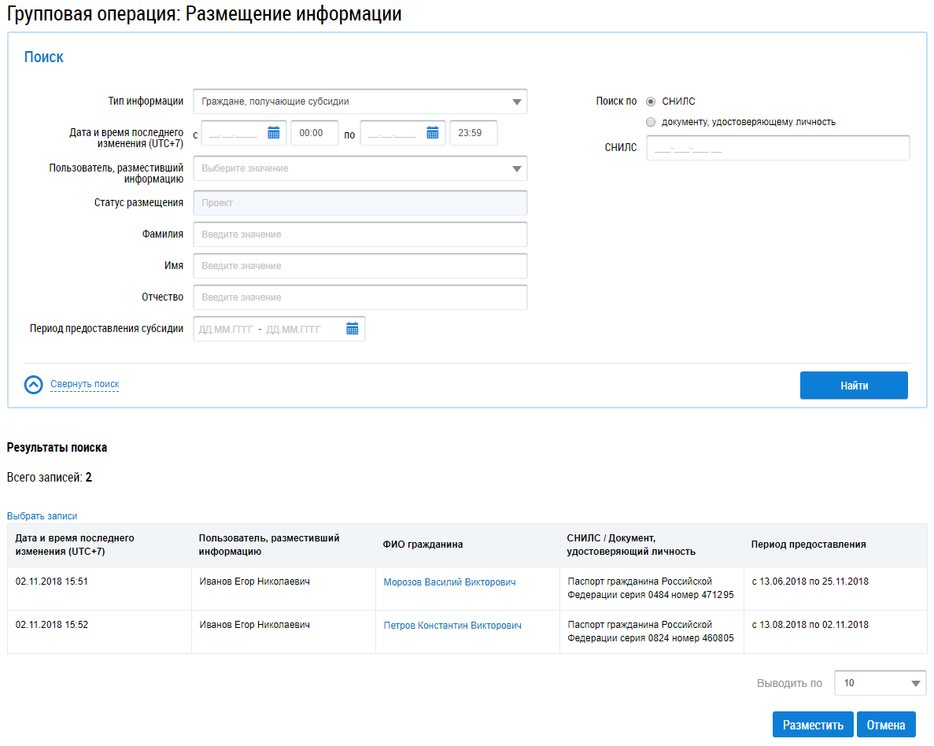Open the Выводить по page size dropdown
The width and height of the screenshot is (934, 746).
880,683
